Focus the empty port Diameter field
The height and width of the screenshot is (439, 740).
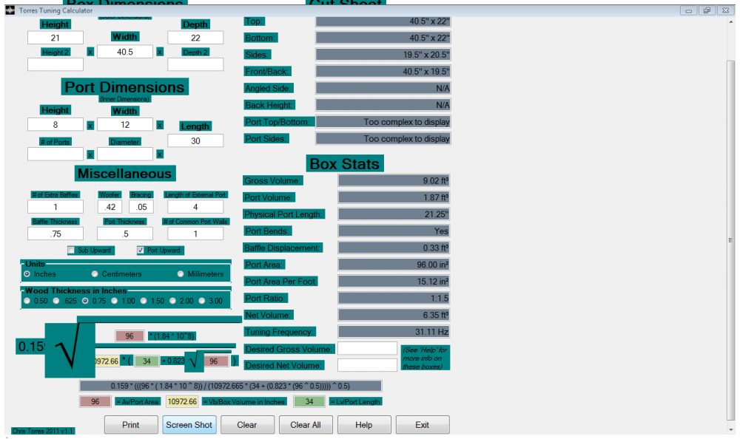[x=125, y=154]
